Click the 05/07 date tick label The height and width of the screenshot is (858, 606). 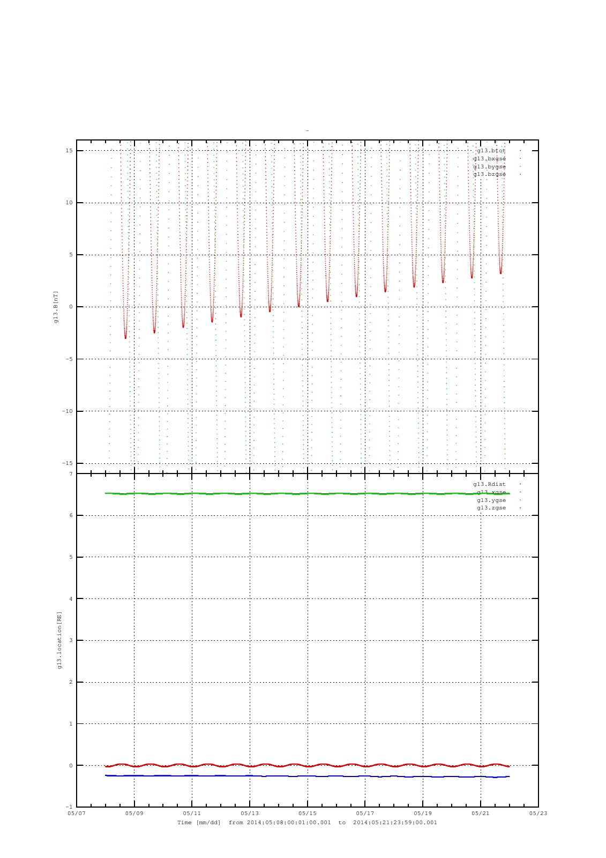click(77, 813)
